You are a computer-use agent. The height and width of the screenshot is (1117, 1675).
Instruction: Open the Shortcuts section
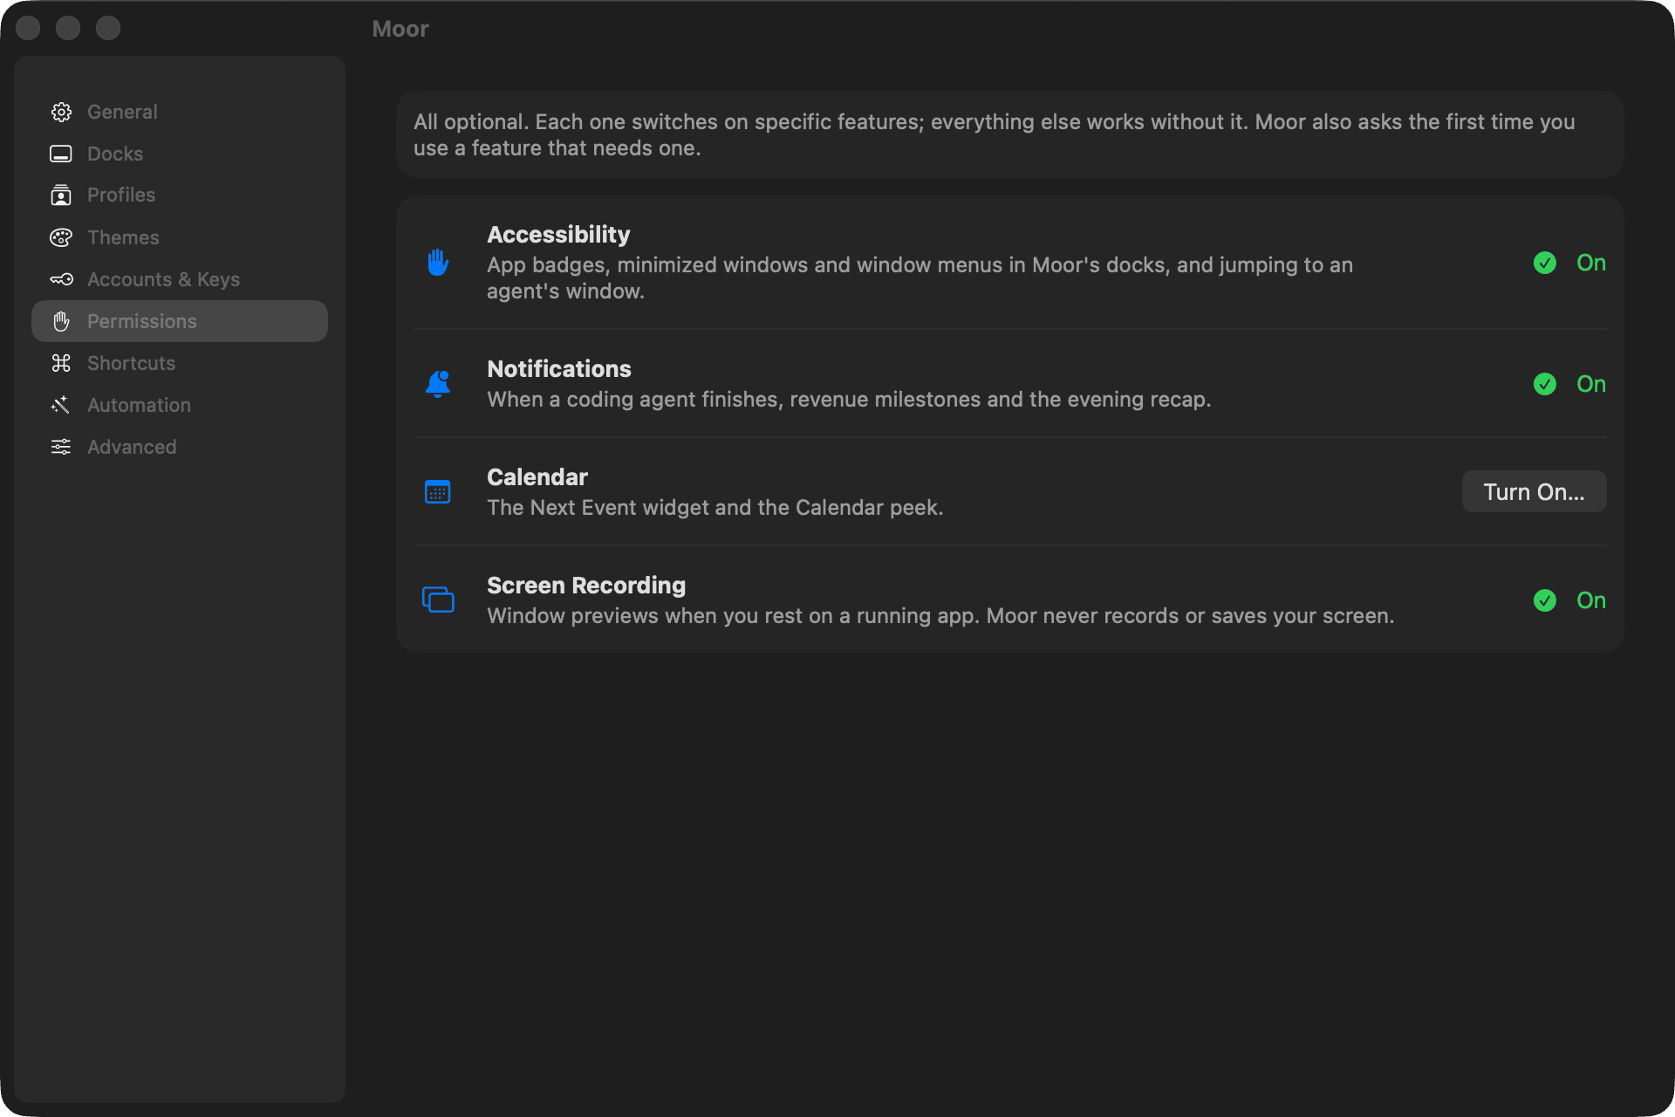point(180,363)
